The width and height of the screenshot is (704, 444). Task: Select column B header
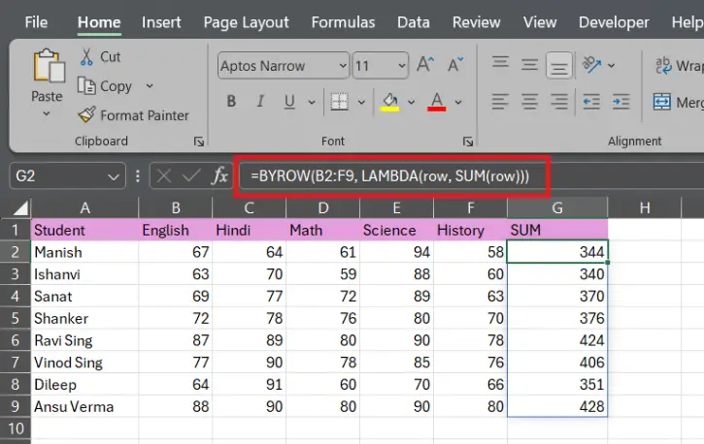176,207
